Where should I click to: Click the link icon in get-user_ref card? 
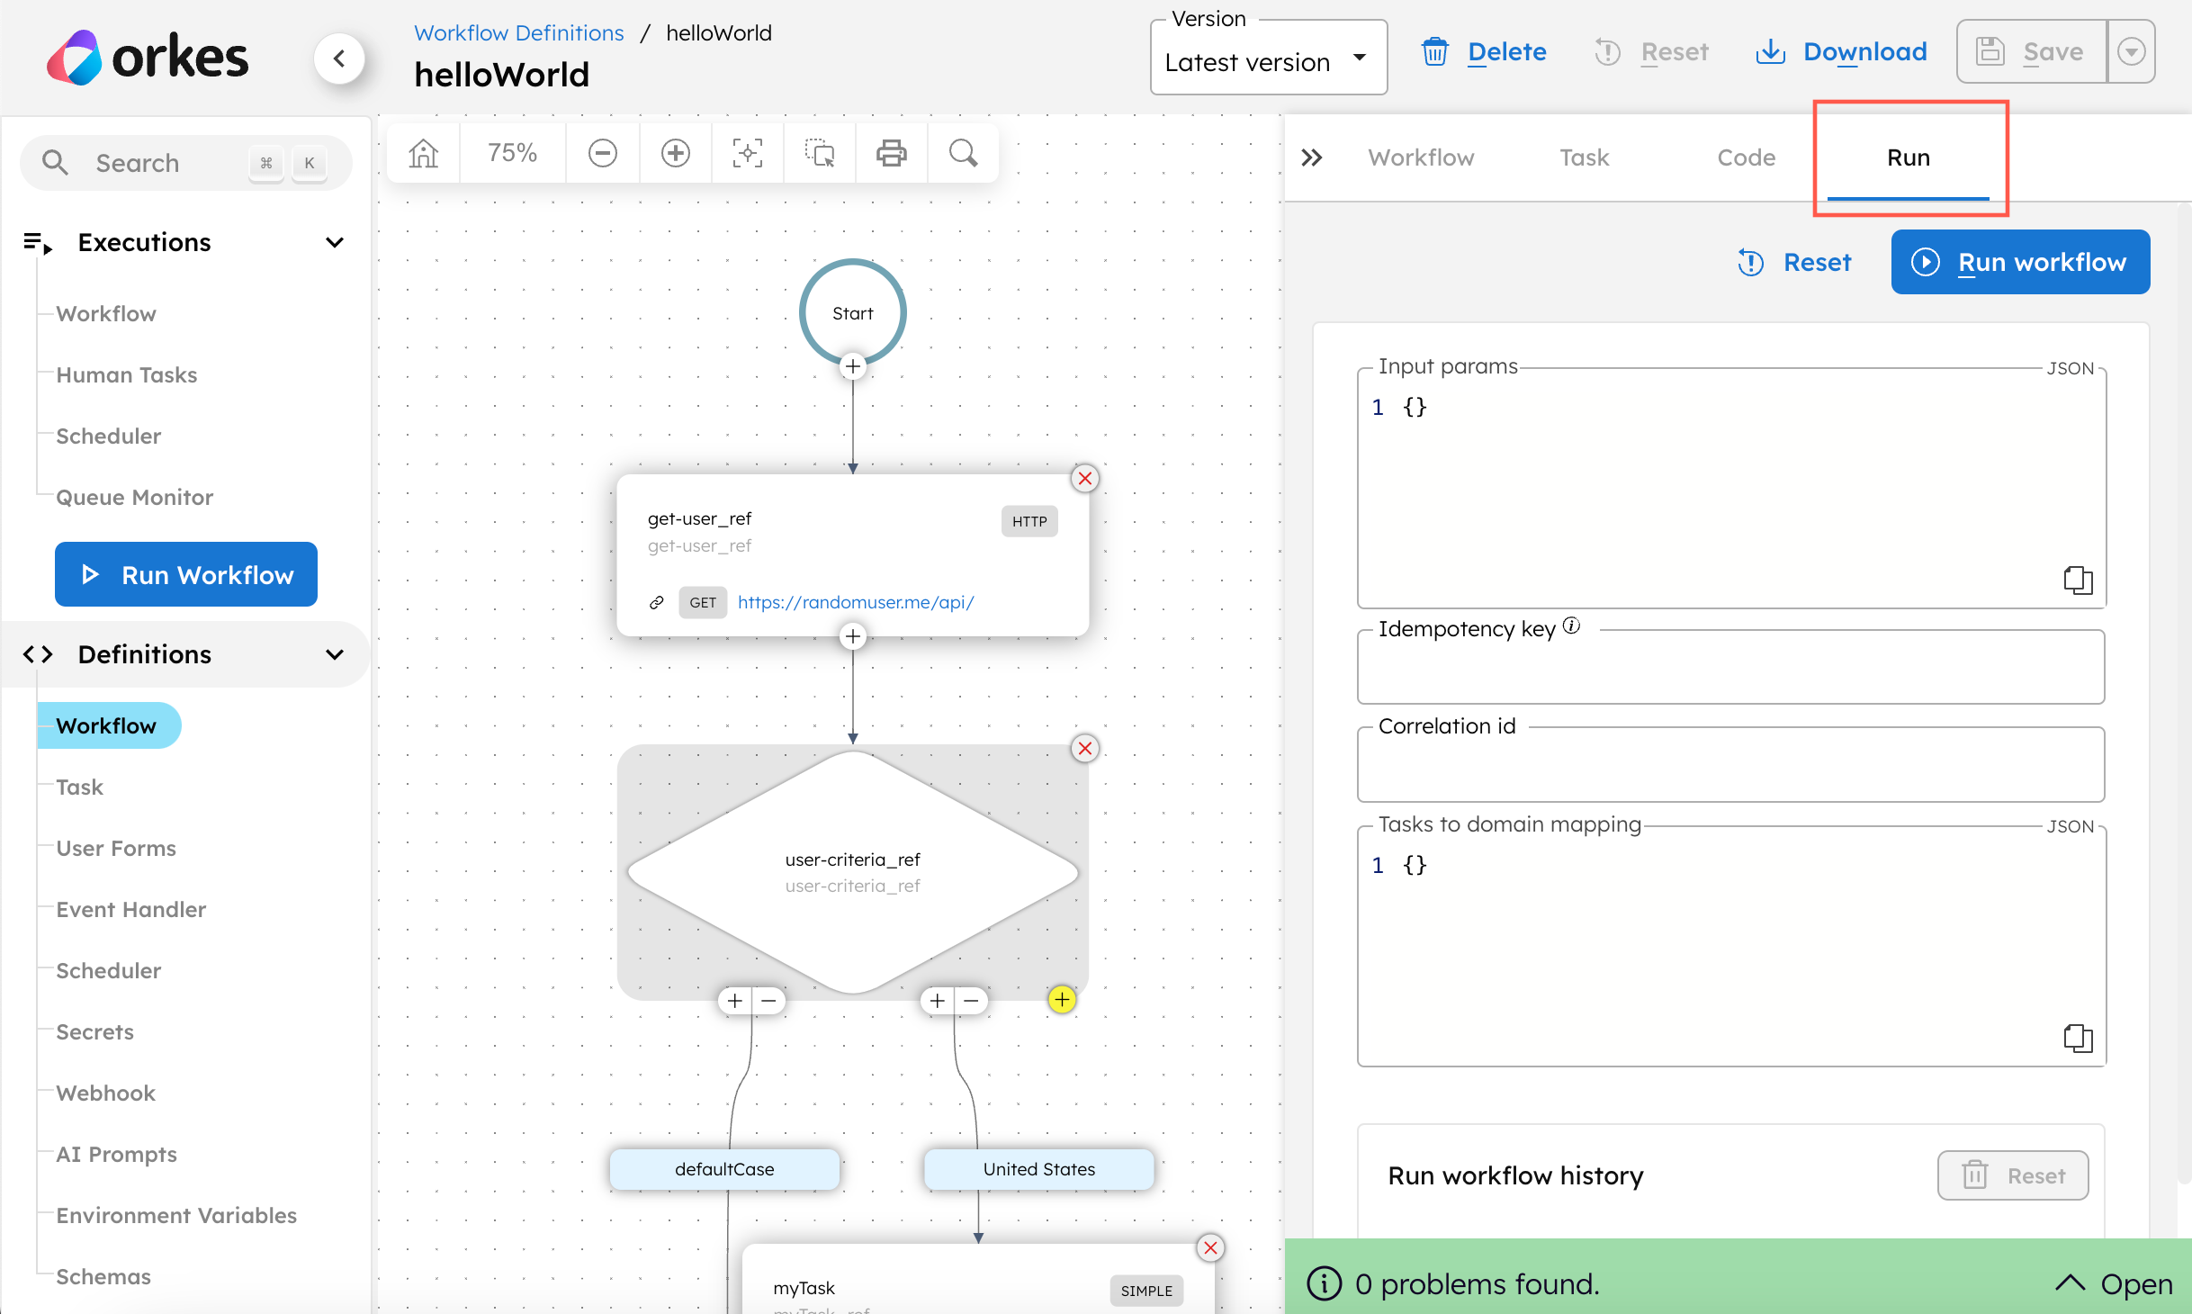[657, 602]
